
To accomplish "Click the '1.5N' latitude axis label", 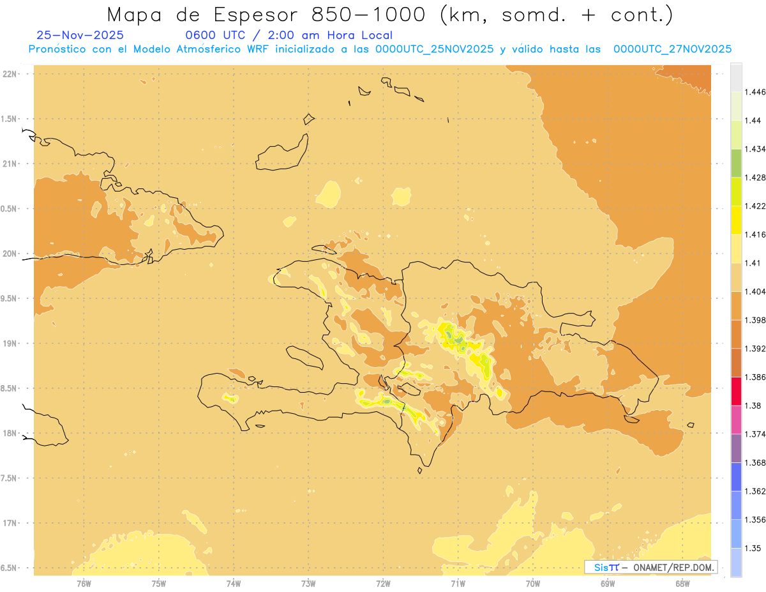I will [9, 119].
